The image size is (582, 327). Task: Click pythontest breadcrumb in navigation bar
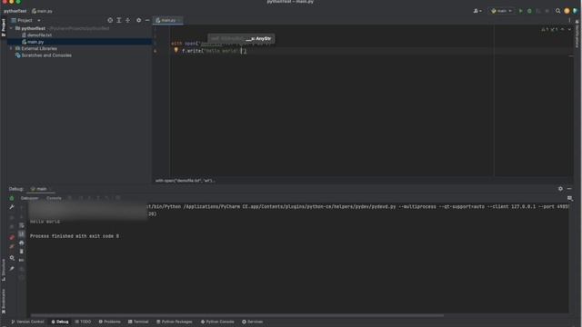click(x=15, y=11)
